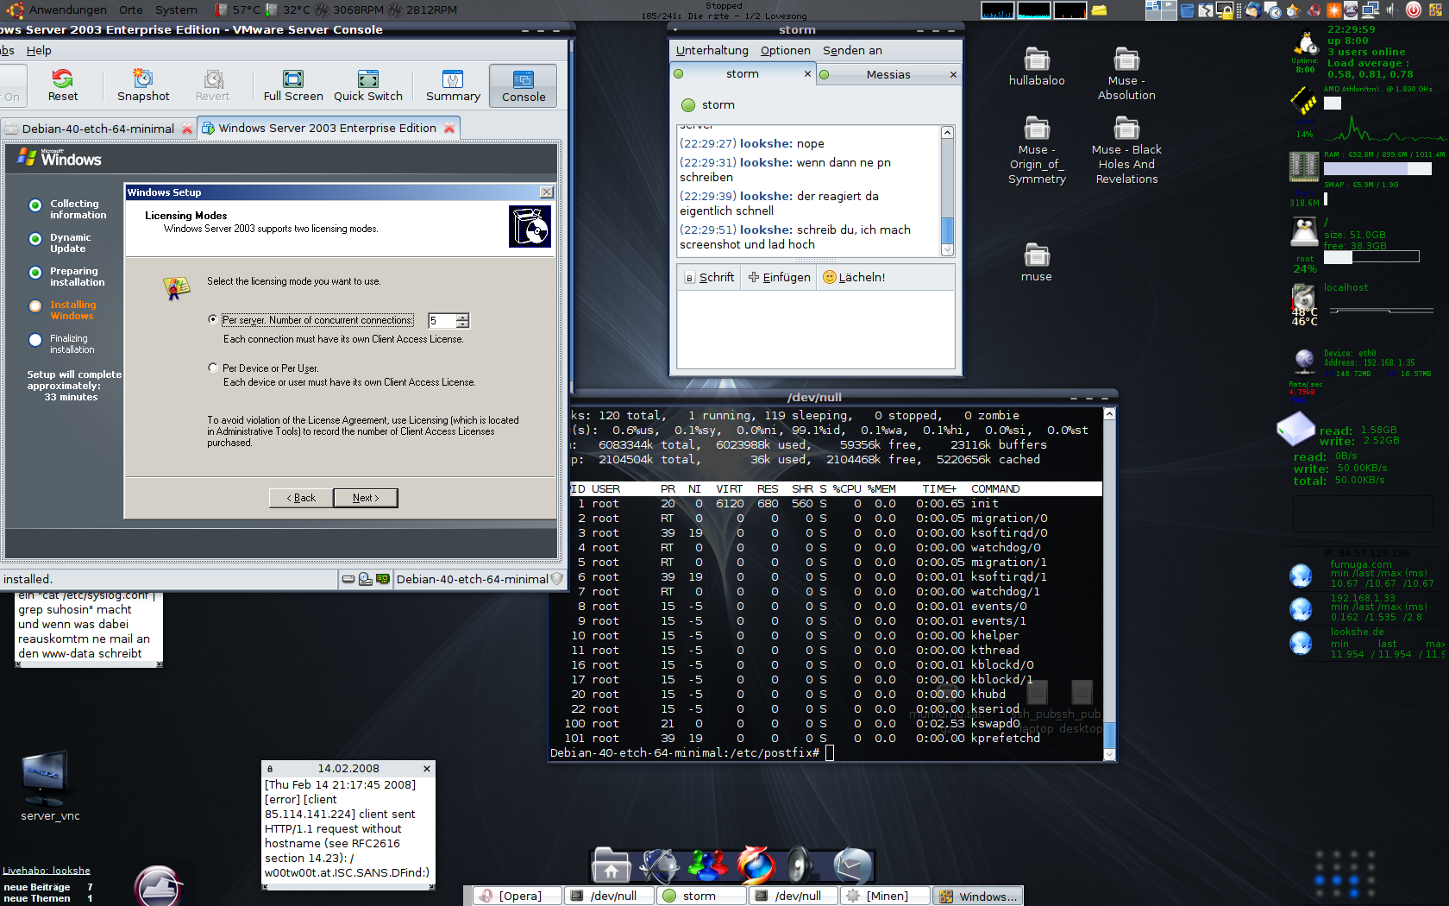Open the Senden an menu
The height and width of the screenshot is (906, 1449).
[852, 50]
